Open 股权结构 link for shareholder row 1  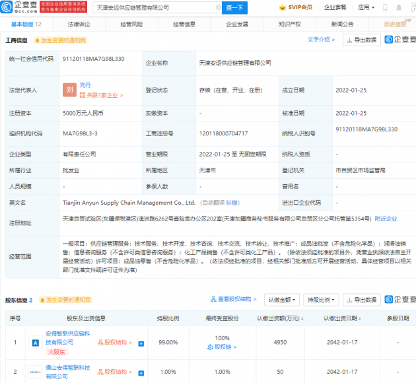click(115, 343)
